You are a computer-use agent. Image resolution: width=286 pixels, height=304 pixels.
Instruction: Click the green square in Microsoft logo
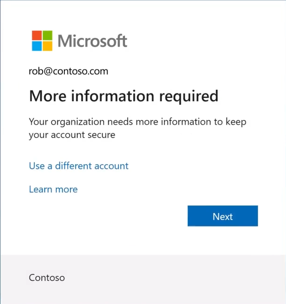pyautogui.click(x=47, y=36)
